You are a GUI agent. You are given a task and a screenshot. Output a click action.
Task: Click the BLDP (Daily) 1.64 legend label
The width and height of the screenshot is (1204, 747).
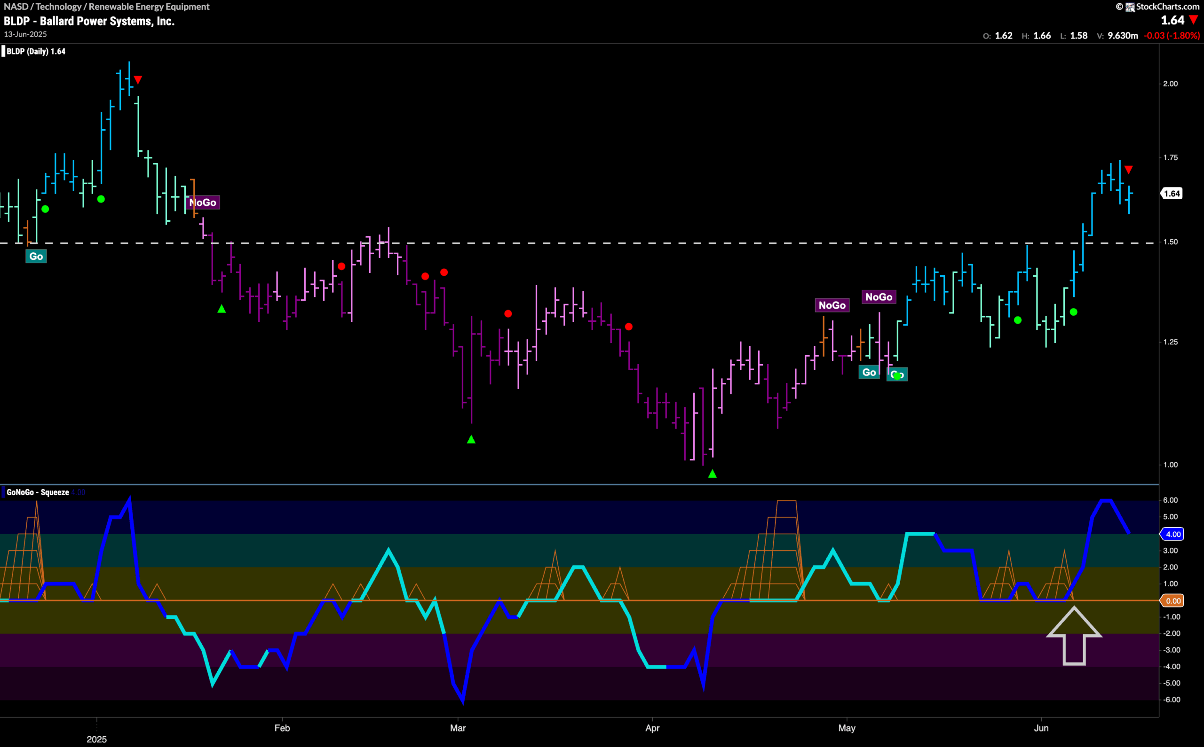pos(36,51)
